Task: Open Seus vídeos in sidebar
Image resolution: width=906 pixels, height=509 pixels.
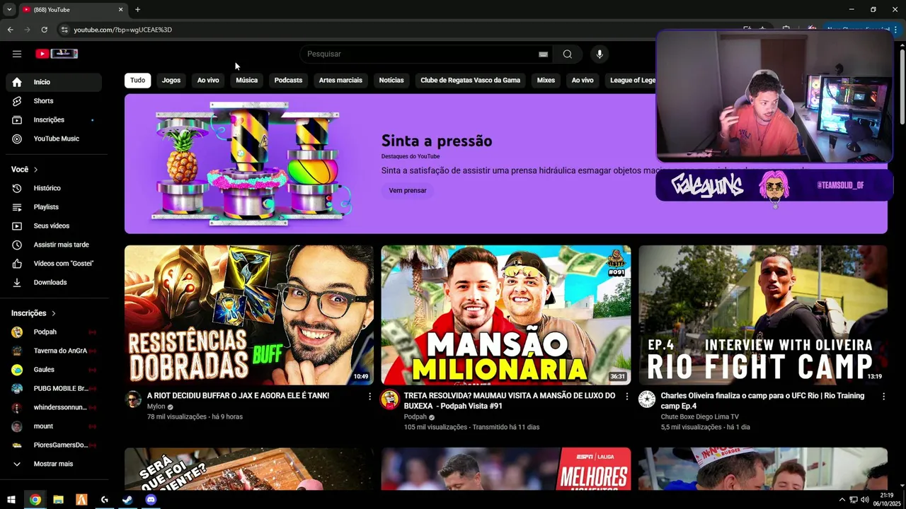Action: tap(54, 226)
